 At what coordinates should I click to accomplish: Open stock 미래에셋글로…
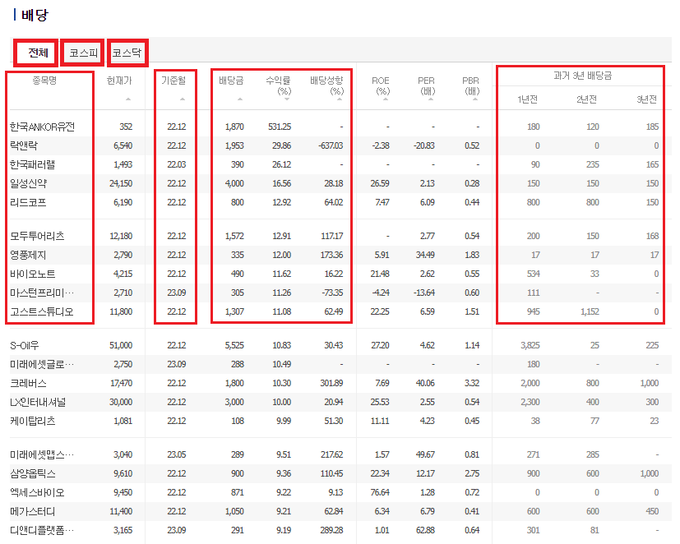click(42, 364)
